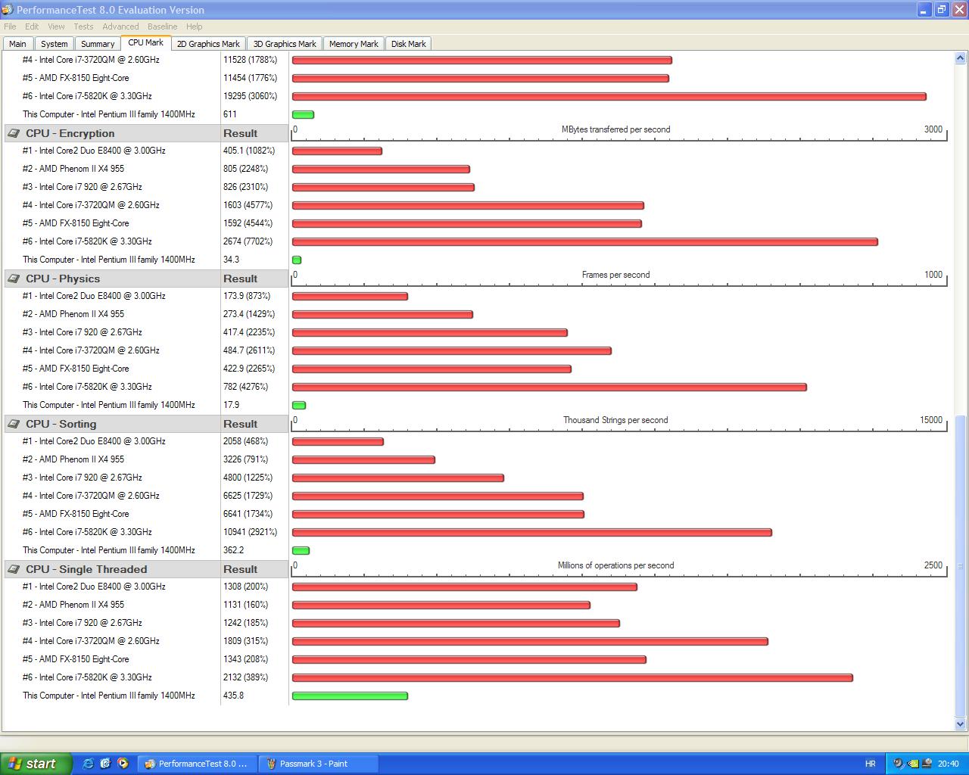Click the CPU - Sorting section book icon
Image resolution: width=969 pixels, height=775 pixels.
click(14, 424)
